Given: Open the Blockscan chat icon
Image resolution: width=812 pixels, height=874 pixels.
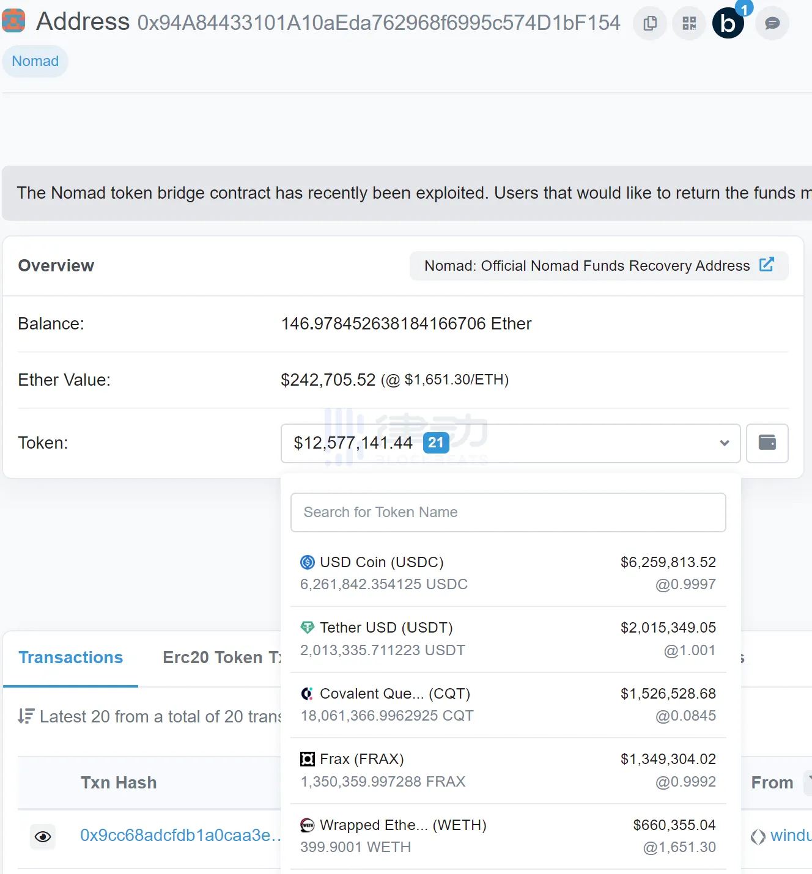Looking at the screenshot, I should pos(728,23).
